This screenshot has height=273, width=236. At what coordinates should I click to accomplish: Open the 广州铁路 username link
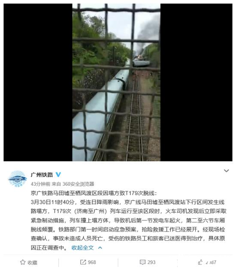[x=42, y=175]
